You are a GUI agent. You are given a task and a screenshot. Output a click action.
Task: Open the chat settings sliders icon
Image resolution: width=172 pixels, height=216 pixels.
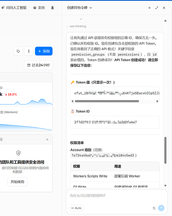coord(154,208)
